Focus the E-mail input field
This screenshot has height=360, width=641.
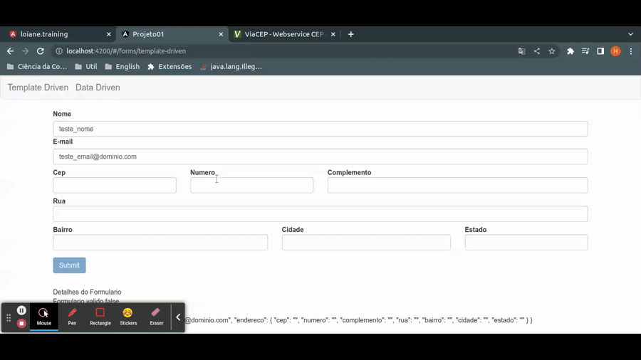tap(320, 157)
